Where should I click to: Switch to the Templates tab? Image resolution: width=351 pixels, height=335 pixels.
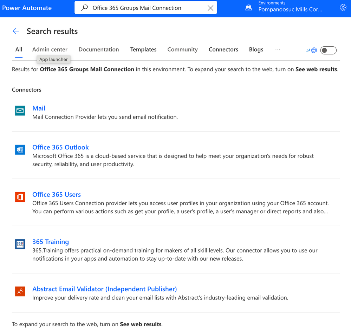(143, 49)
